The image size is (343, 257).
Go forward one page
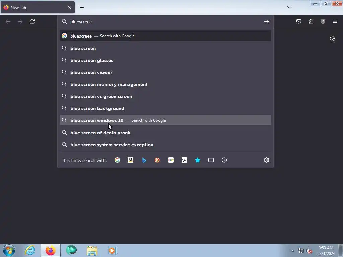click(x=20, y=22)
